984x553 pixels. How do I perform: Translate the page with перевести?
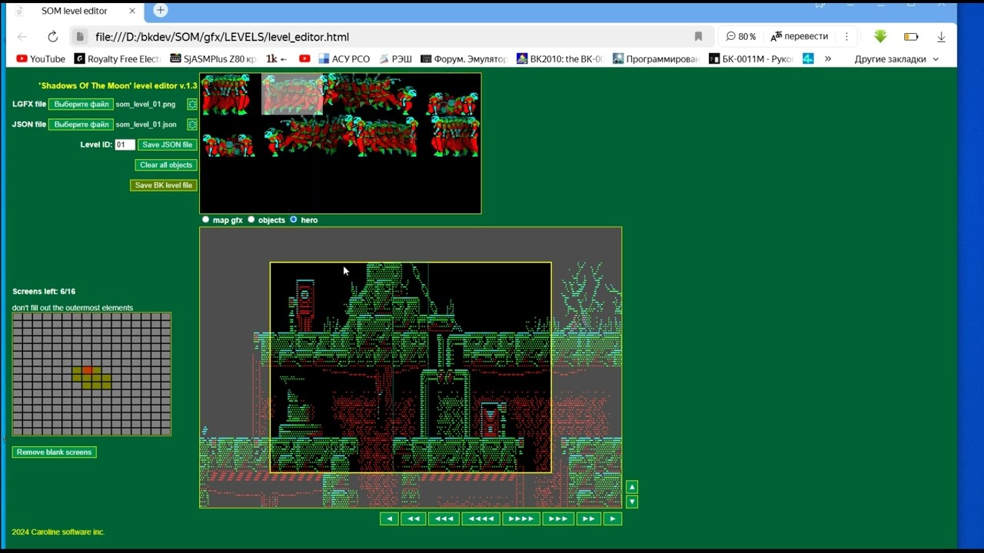coord(799,37)
